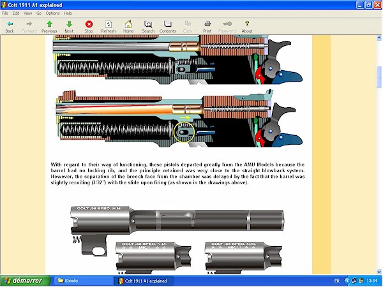This screenshot has height=287, width=383.
Task: Click the Copy toolbar button
Action: [x=188, y=27]
